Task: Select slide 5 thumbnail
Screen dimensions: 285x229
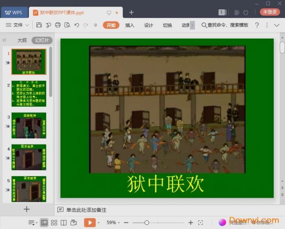Action: coord(29,189)
